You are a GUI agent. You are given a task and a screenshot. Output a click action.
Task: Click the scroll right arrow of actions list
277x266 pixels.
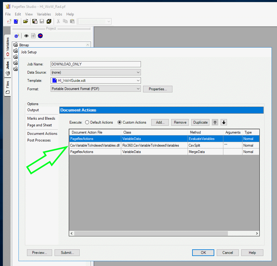click(257, 233)
